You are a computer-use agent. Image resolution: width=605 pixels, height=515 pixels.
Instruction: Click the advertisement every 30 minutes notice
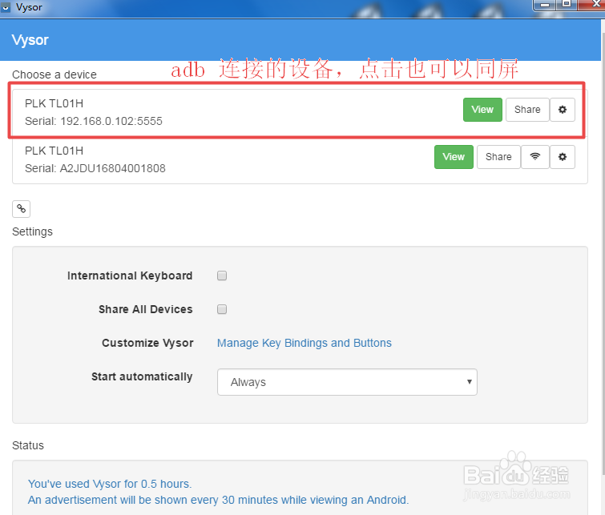218,500
